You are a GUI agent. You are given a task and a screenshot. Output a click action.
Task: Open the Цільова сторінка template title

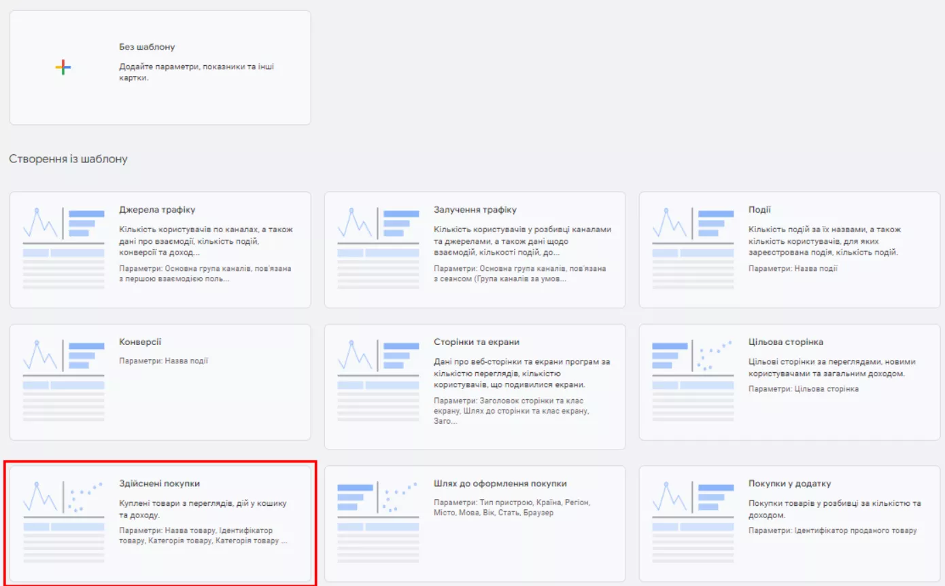coord(786,342)
